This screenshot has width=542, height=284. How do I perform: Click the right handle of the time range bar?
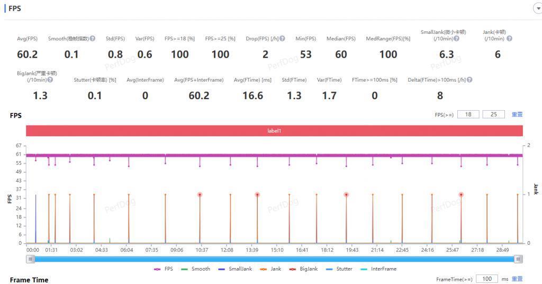519,259
